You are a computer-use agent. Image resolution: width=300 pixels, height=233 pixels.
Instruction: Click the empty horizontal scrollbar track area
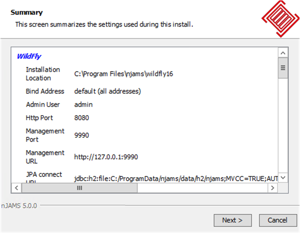(x=202, y=188)
